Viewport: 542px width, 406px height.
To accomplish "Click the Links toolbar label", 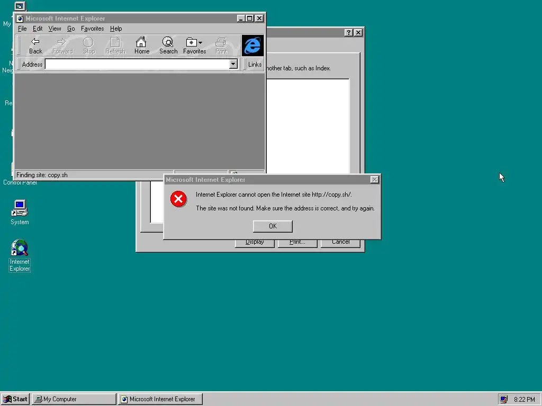I will (255, 64).
